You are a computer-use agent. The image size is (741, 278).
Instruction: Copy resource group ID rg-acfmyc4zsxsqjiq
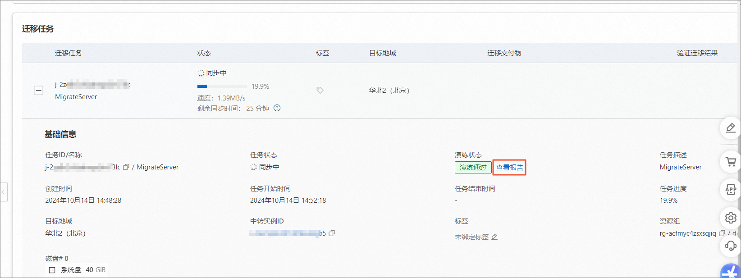click(722, 233)
